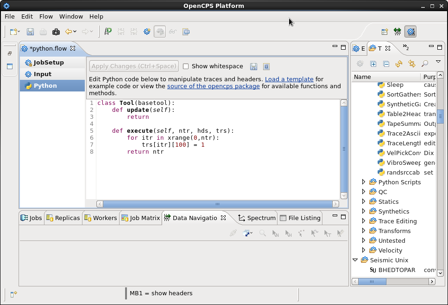The height and width of the screenshot is (305, 448).
Task: Open the Flow menu
Action: pyautogui.click(x=46, y=16)
